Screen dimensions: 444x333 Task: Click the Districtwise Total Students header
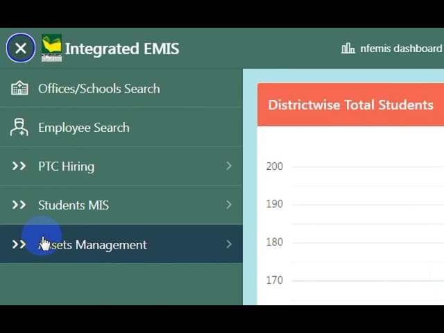coord(350,105)
